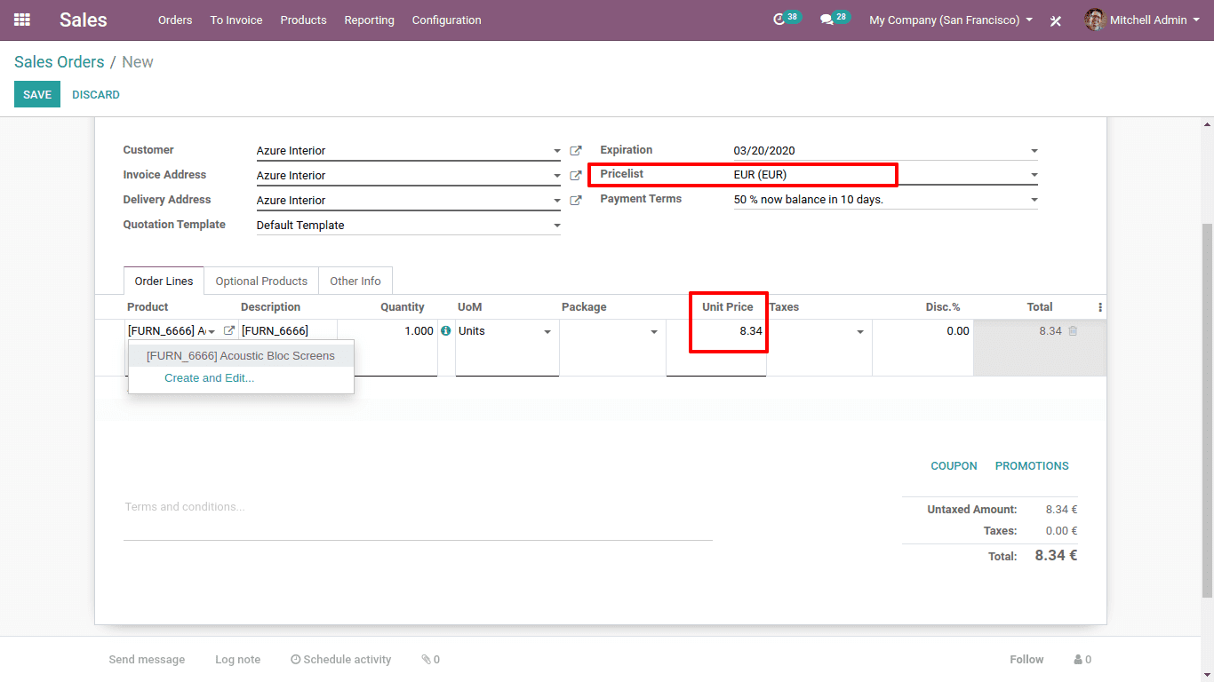
Task: Open the apps grid menu icon
Action: coord(22,20)
